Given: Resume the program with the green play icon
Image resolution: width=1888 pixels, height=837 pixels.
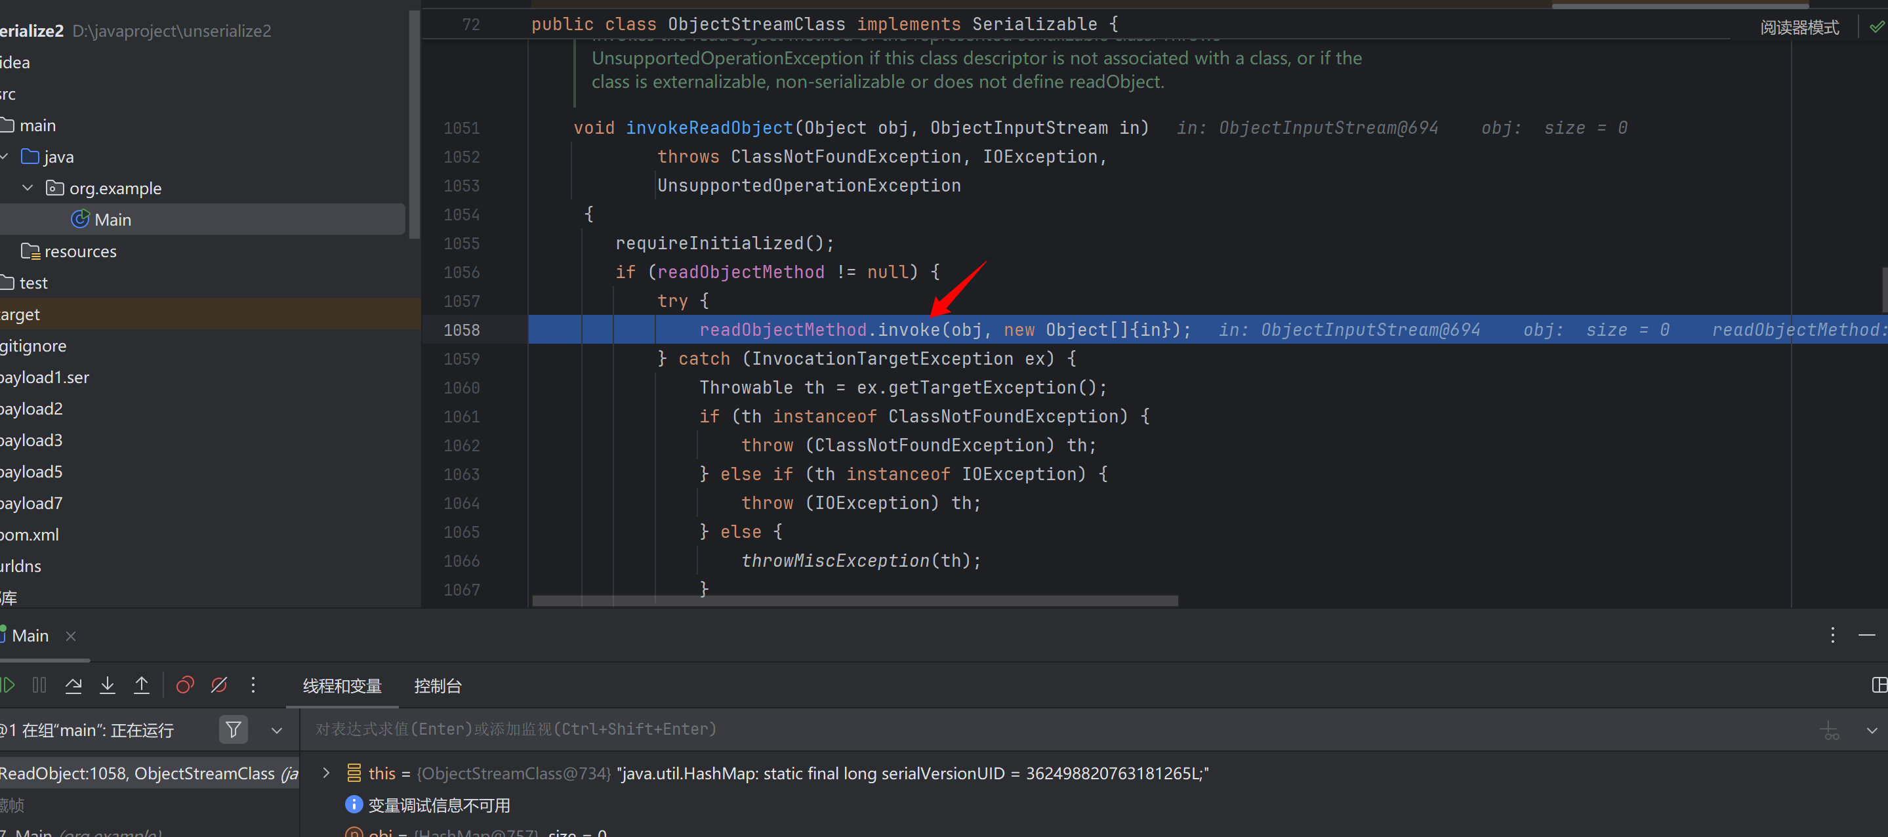Looking at the screenshot, I should pyautogui.click(x=8, y=685).
